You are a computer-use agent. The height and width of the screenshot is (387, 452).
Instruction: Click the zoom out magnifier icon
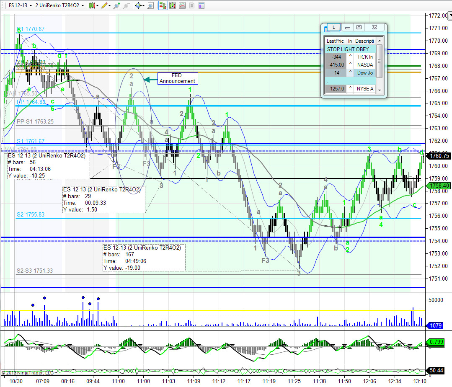(x=126, y=5)
